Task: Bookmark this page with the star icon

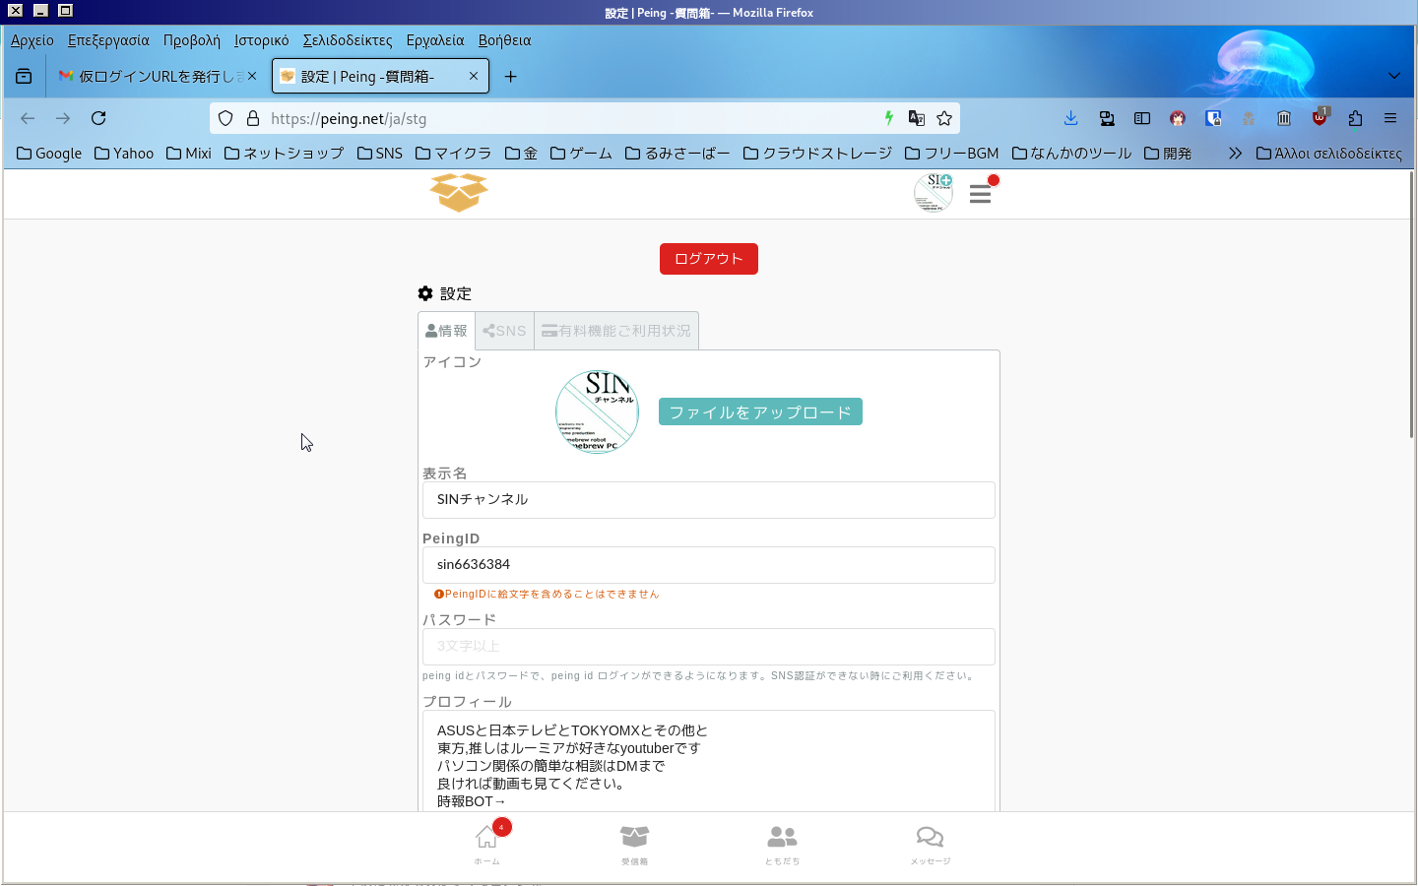Action: pyautogui.click(x=944, y=118)
